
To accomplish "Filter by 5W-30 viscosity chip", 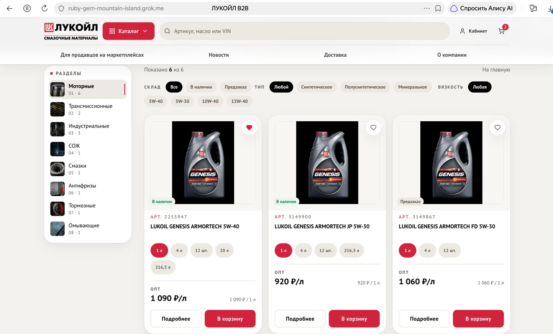I will [x=182, y=101].
